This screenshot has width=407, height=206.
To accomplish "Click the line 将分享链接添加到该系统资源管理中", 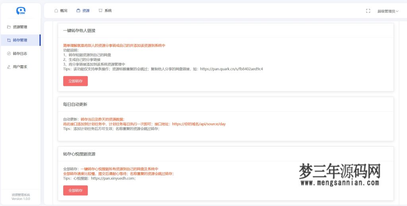I will 94,64.
